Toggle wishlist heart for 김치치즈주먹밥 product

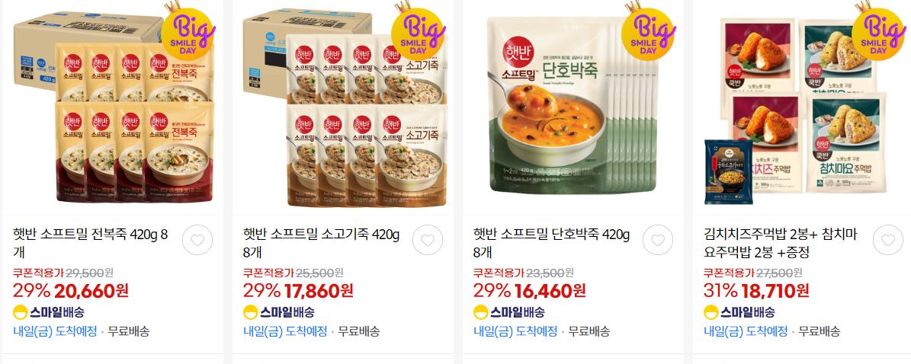[888, 240]
